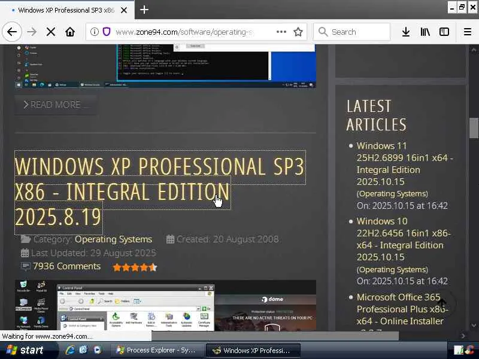Click the scroll-to-top arrow button
The height and width of the screenshot is (359, 479).
442,303
